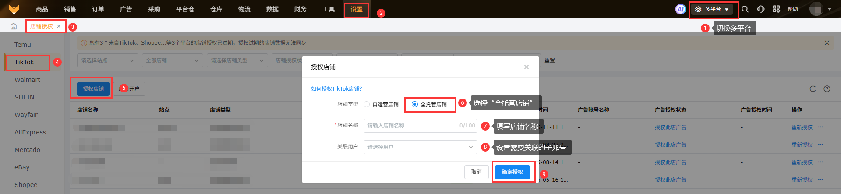Open more options in third row

tap(820, 162)
